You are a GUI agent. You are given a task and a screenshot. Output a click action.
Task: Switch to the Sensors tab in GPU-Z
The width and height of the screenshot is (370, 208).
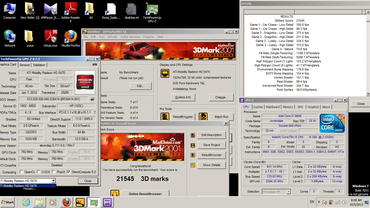pos(24,65)
